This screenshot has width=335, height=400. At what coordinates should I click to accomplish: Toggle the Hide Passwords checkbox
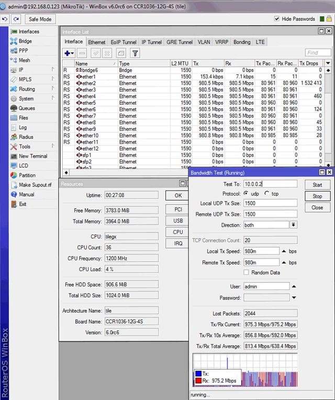coord(276,19)
